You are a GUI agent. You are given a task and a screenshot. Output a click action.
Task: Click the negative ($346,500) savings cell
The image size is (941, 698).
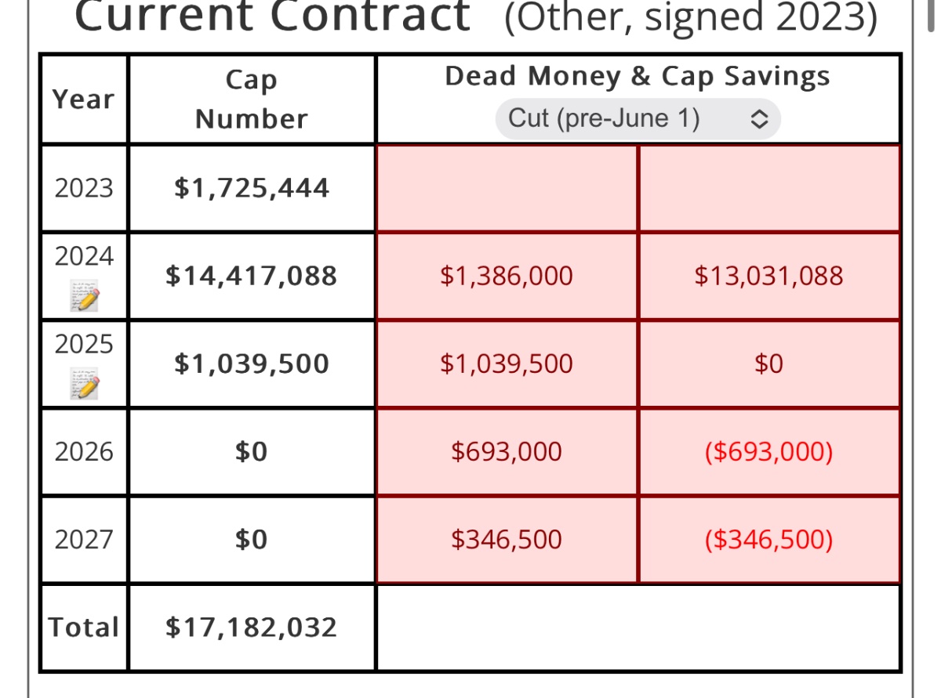point(768,539)
